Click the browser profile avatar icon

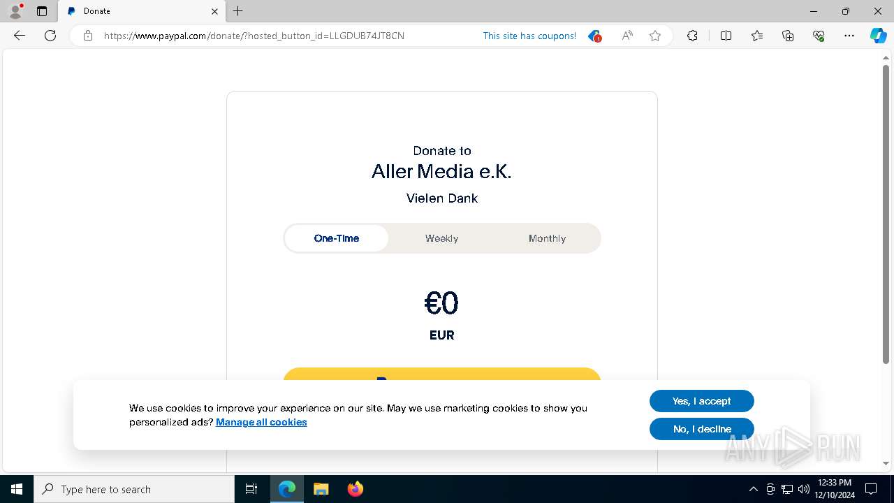pos(15,11)
